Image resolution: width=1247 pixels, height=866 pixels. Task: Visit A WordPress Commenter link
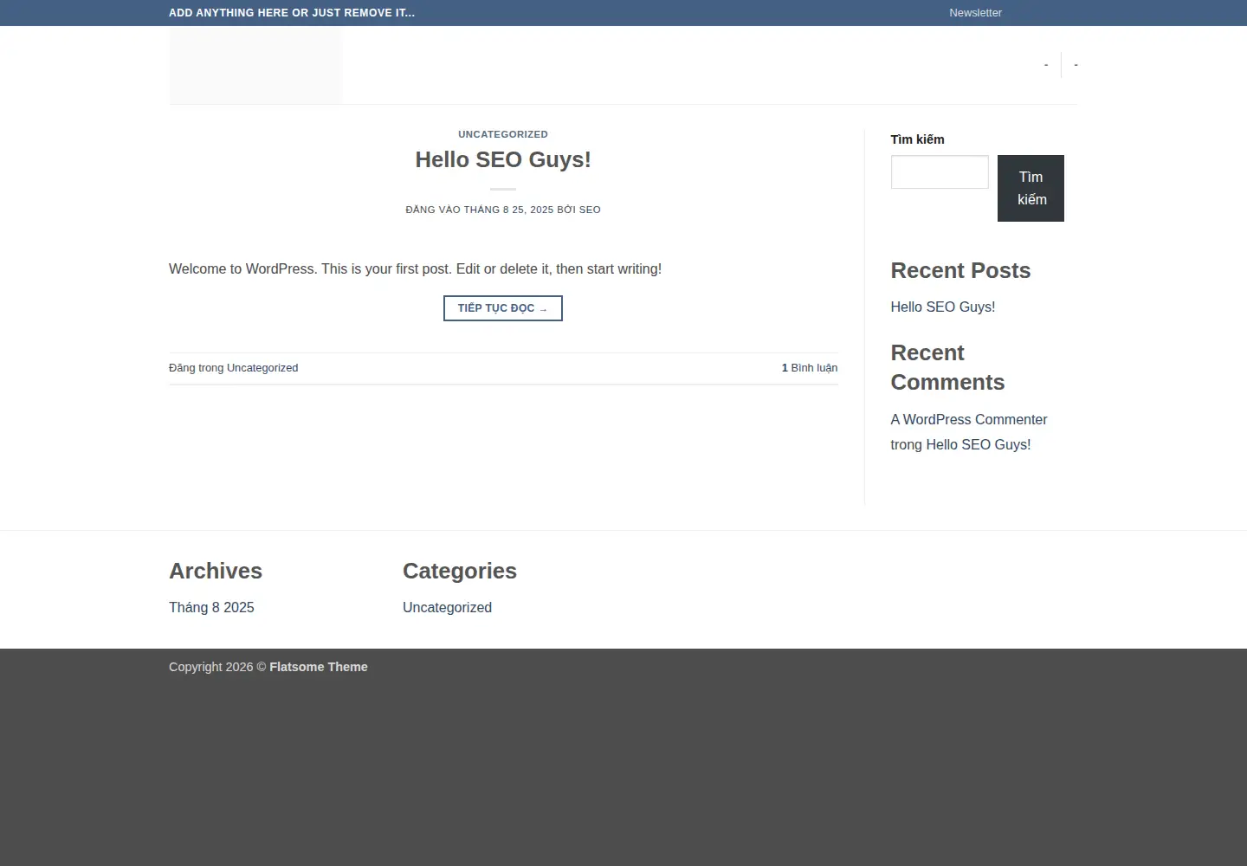tap(969, 420)
